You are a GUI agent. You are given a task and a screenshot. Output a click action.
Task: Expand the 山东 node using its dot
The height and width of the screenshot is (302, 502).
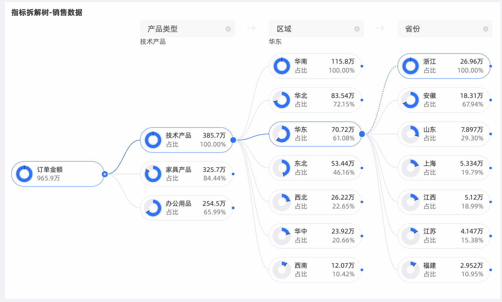(491, 134)
